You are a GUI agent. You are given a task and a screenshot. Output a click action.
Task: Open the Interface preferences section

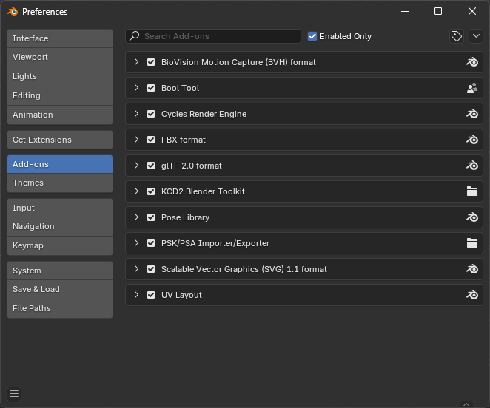(x=60, y=38)
